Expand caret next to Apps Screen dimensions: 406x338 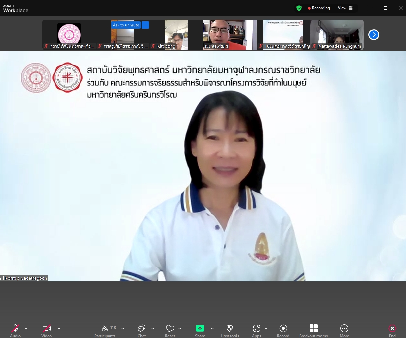[266, 328]
